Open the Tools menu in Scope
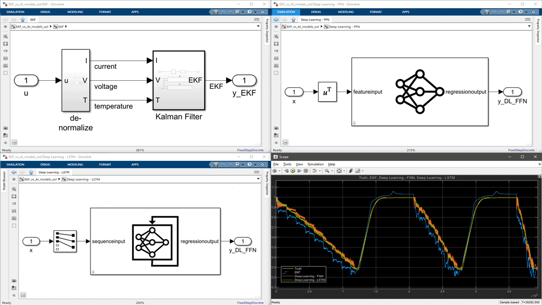 click(287, 164)
